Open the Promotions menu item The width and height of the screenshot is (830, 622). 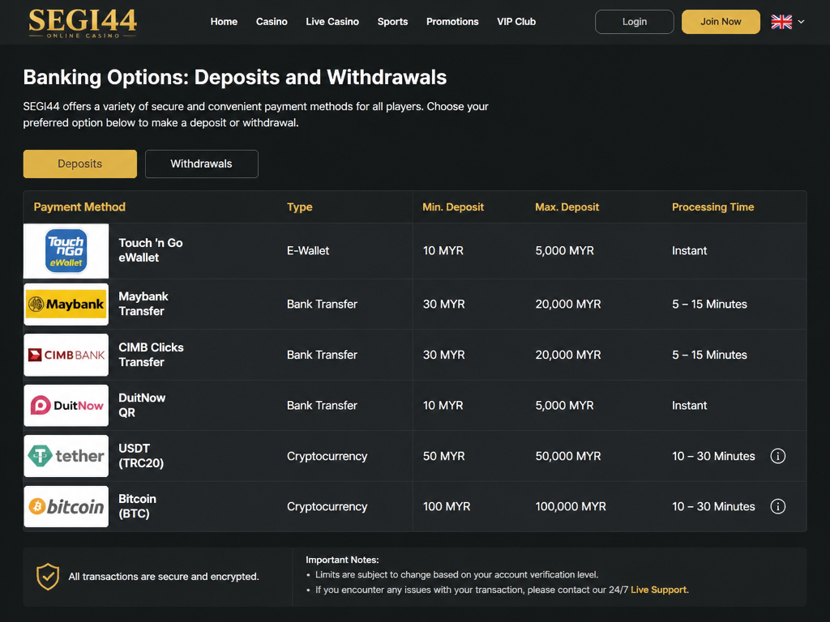(x=452, y=22)
